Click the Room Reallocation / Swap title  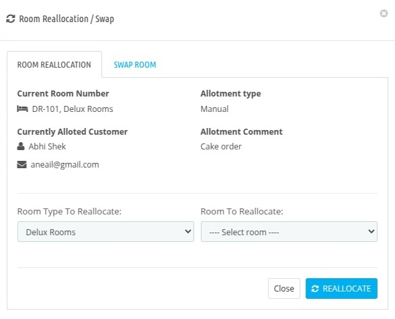pyautogui.click(x=67, y=19)
